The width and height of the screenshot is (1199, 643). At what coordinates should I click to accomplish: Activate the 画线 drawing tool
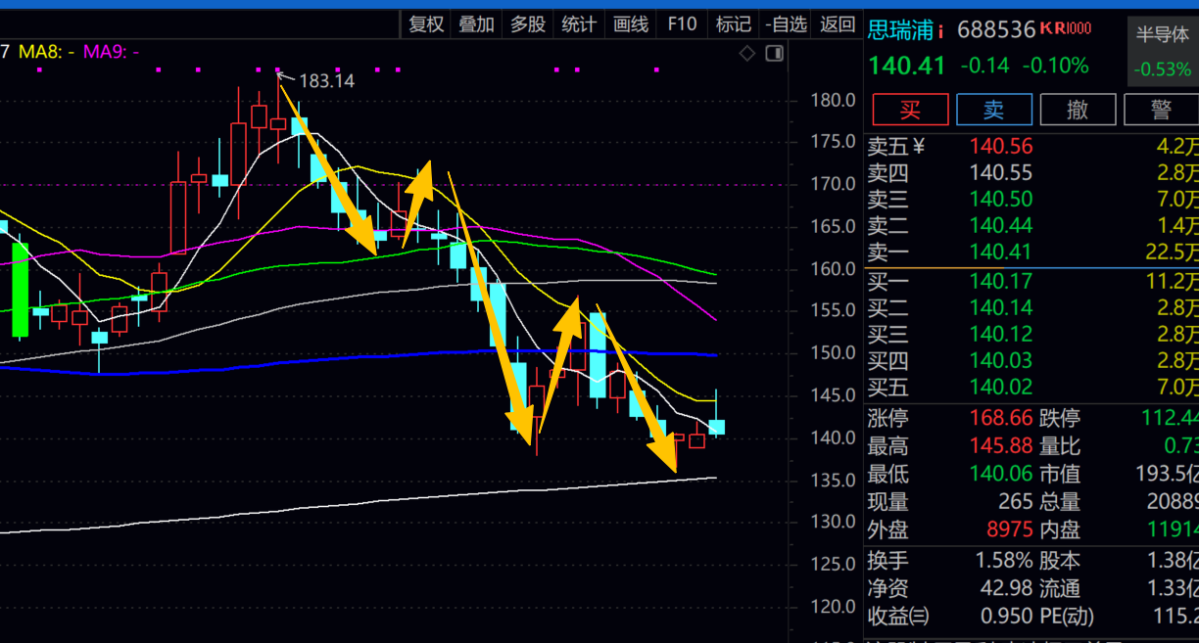point(631,24)
